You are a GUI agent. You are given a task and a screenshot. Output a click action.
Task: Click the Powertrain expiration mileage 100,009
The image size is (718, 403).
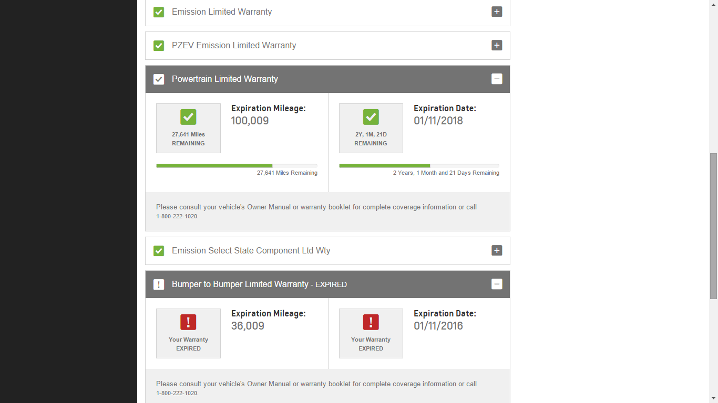(x=250, y=121)
